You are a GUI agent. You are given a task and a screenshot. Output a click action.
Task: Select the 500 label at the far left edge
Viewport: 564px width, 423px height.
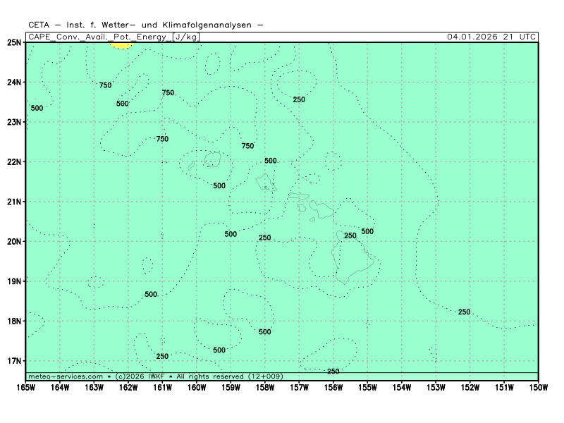[37, 108]
